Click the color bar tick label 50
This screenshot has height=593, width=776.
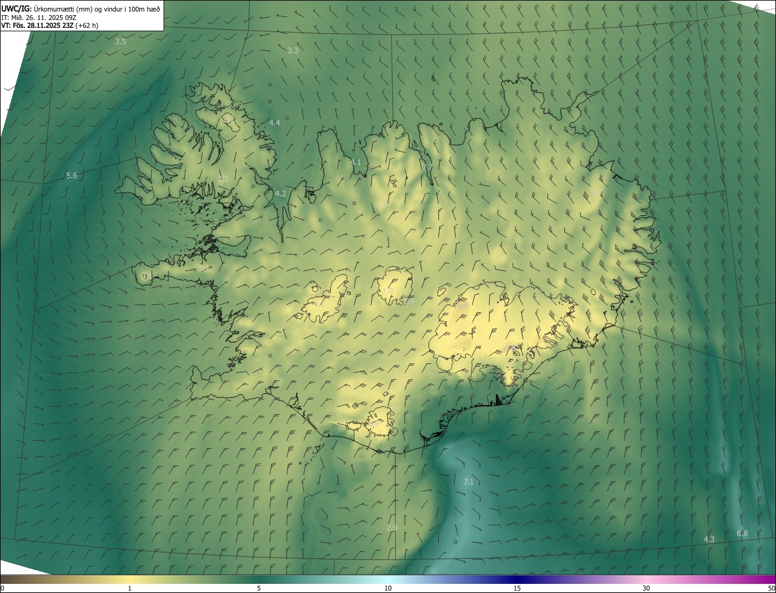771,588
